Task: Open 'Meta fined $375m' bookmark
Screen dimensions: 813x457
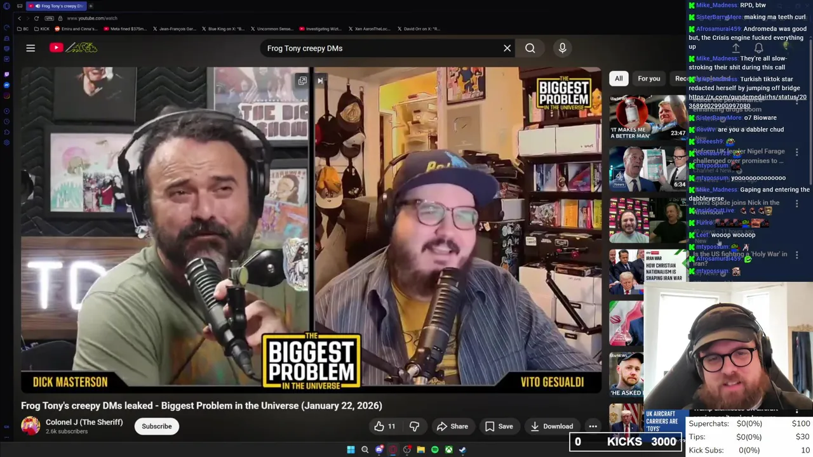Action: pyautogui.click(x=125, y=29)
